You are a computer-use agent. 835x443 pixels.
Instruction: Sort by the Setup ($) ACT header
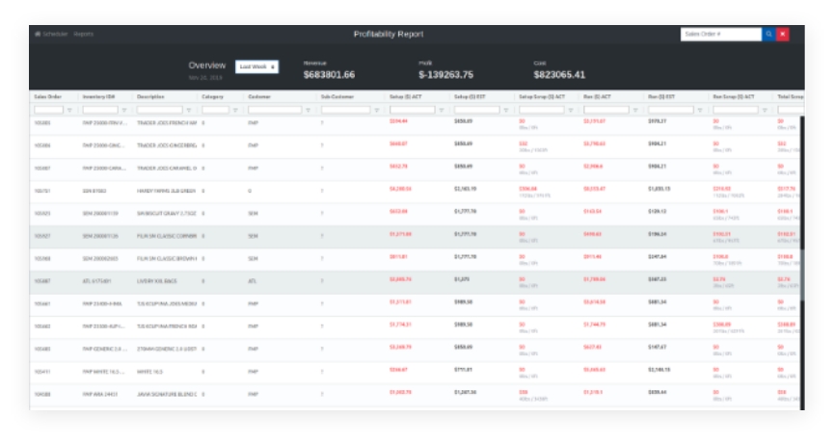(406, 97)
